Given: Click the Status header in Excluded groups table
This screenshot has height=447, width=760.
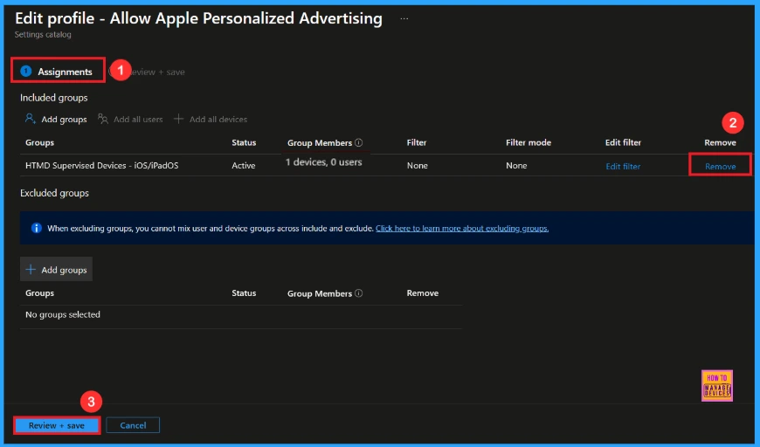Looking at the screenshot, I should tap(244, 293).
